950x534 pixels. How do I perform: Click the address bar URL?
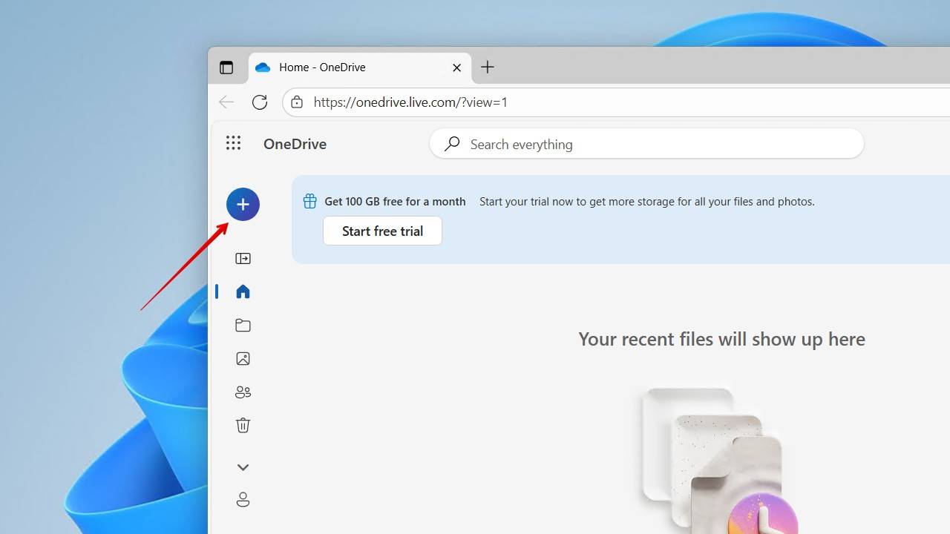coord(411,102)
